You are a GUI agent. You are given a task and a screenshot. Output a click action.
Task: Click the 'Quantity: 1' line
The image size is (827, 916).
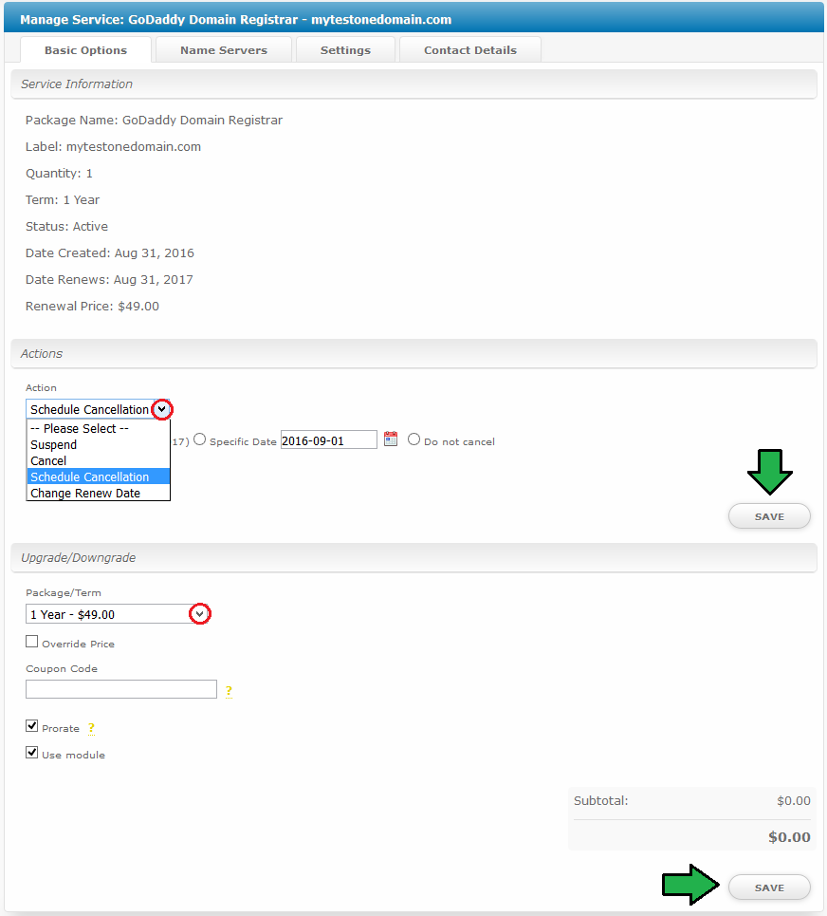point(59,173)
